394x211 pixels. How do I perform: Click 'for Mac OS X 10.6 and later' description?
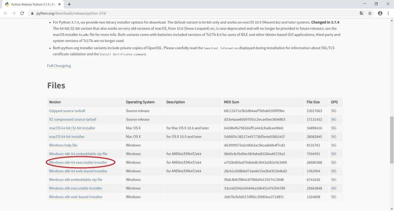188,128
